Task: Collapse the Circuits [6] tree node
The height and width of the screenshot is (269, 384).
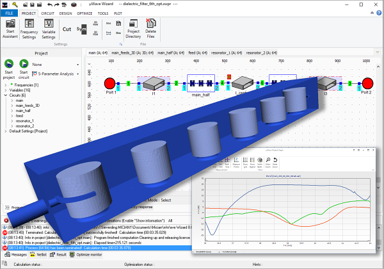Action: (x=5, y=96)
